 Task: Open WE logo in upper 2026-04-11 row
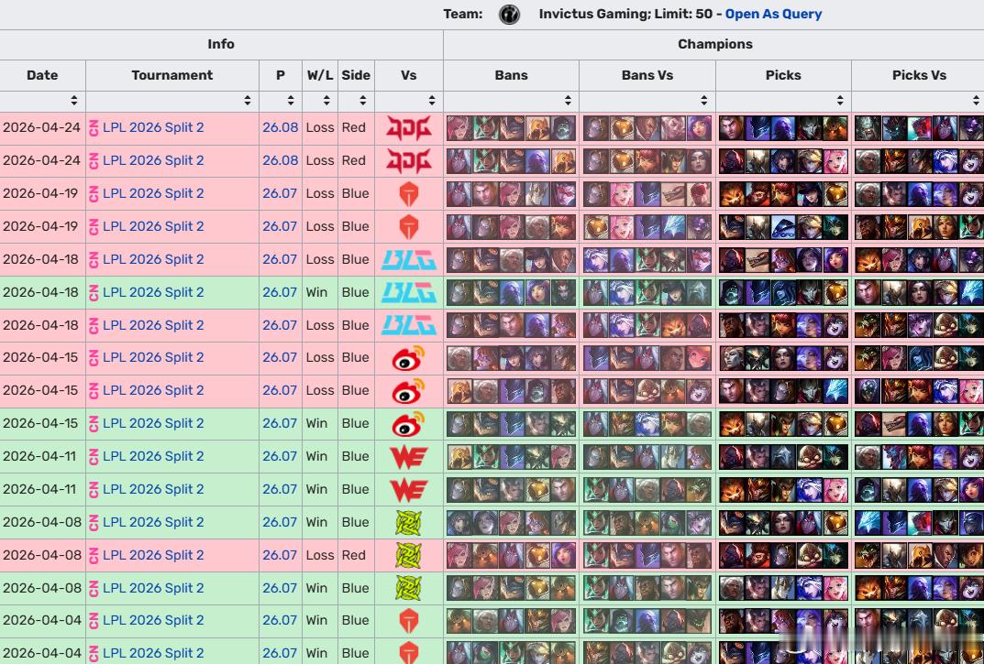tap(408, 457)
